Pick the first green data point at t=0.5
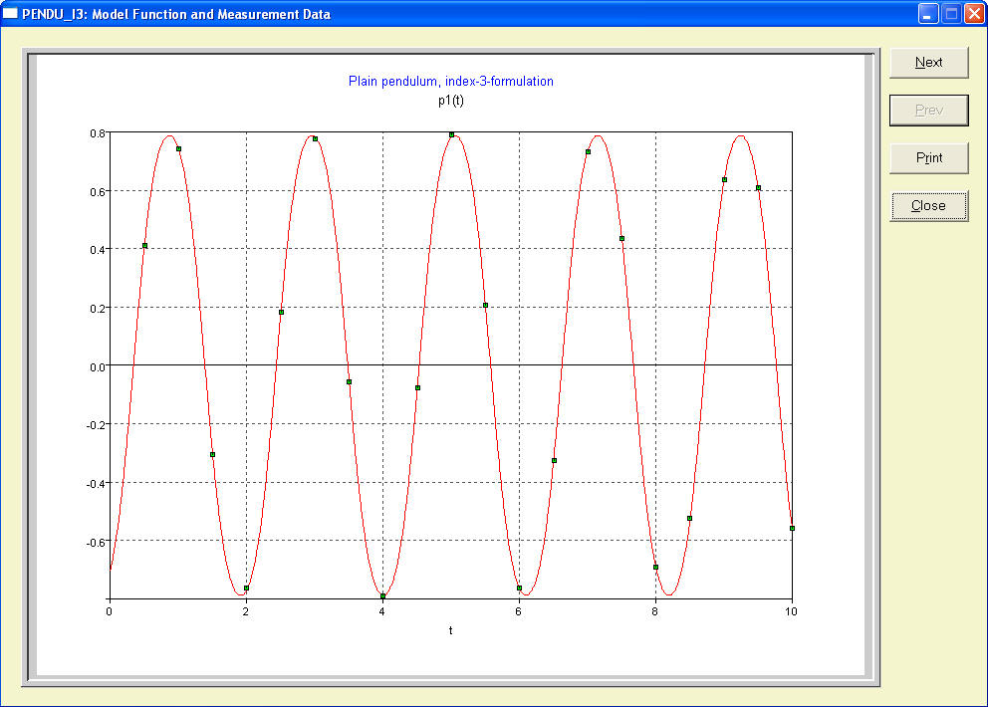 (144, 245)
